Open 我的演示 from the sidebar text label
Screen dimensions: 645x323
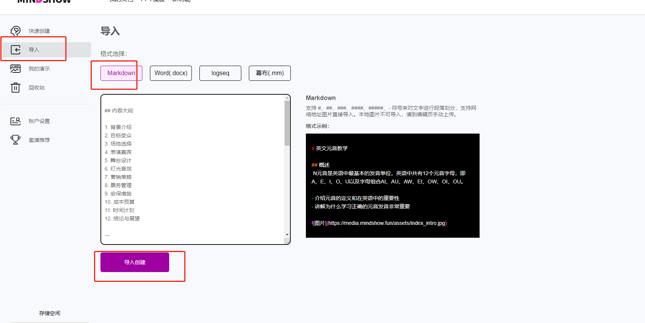39,69
